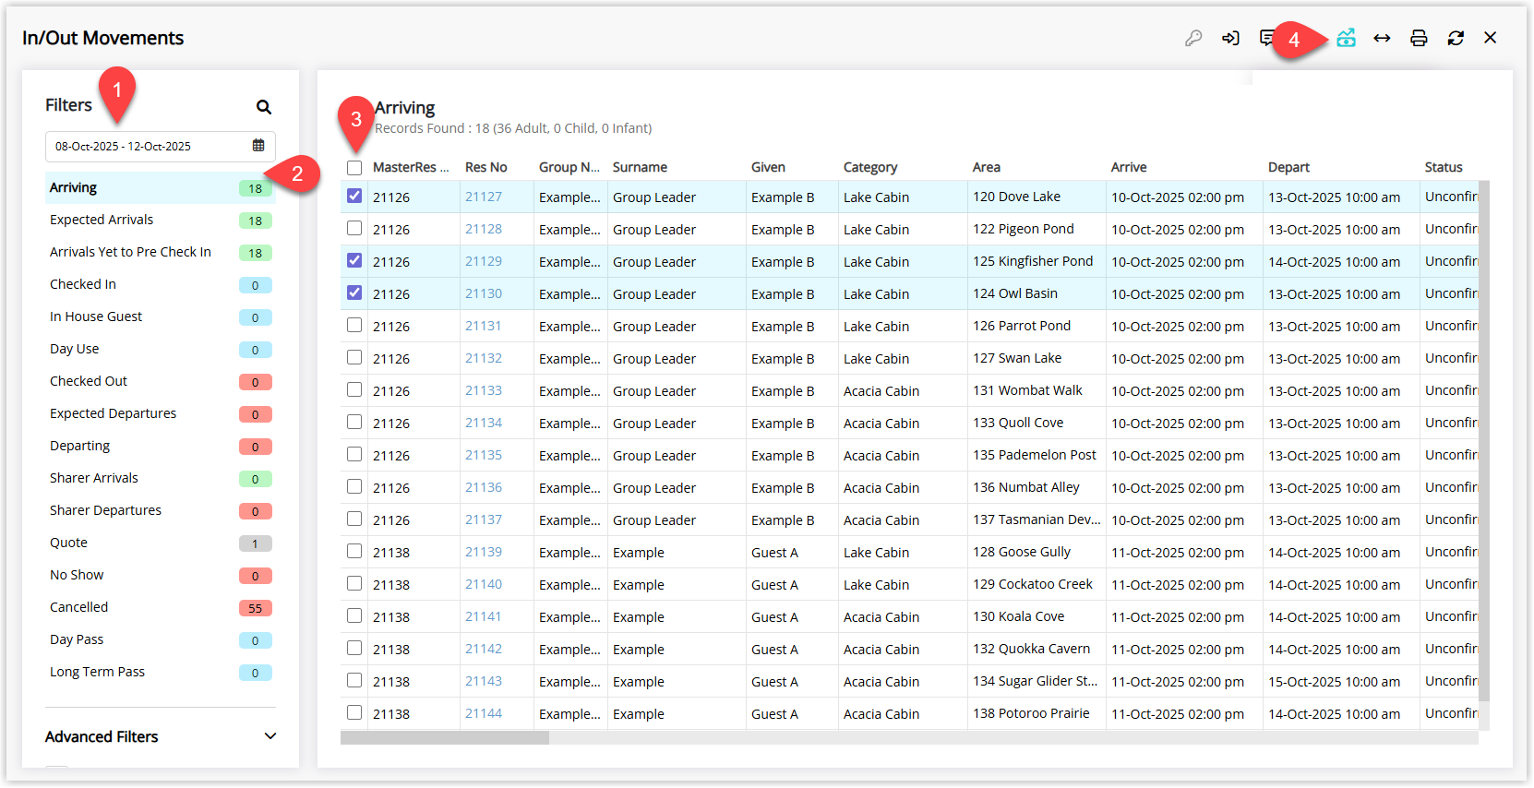The height and width of the screenshot is (788, 1534).
Task: Click the date range field 08-Oct-2025 - 12-Oct-2025
Action: (161, 146)
